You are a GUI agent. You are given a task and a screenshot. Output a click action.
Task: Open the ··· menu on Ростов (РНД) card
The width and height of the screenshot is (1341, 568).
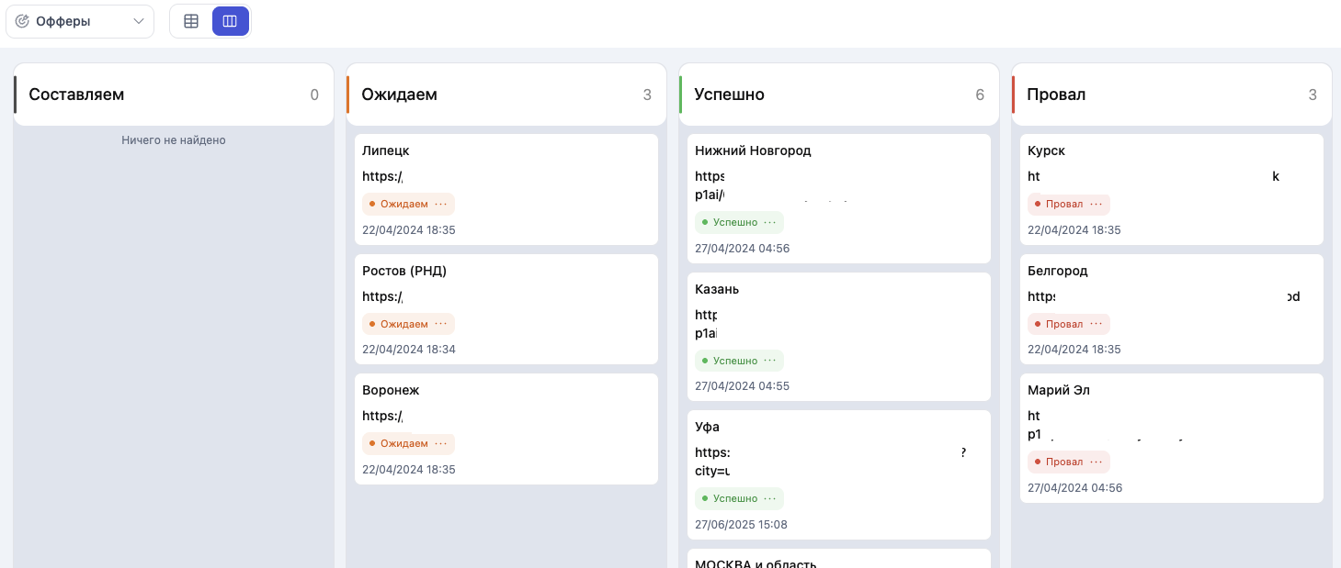439,324
